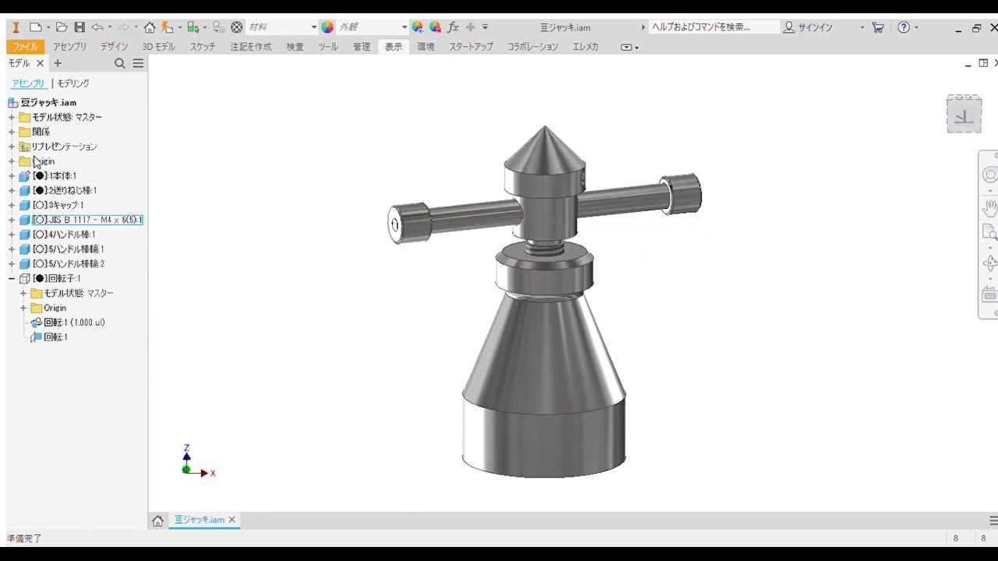This screenshot has width=998, height=561.
Task: Switch to the スケッチ ribbon tab
Action: (203, 47)
